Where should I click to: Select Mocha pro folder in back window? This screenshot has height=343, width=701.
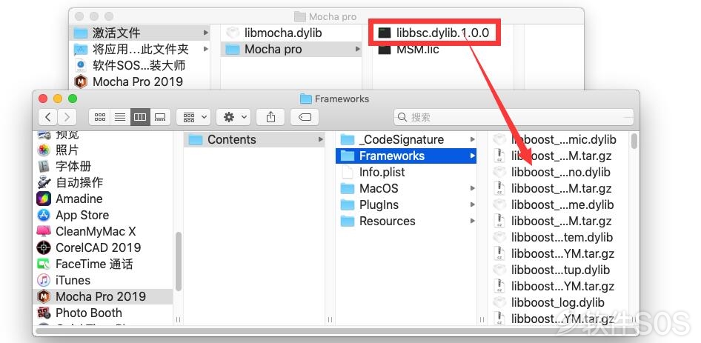pyautogui.click(x=291, y=49)
